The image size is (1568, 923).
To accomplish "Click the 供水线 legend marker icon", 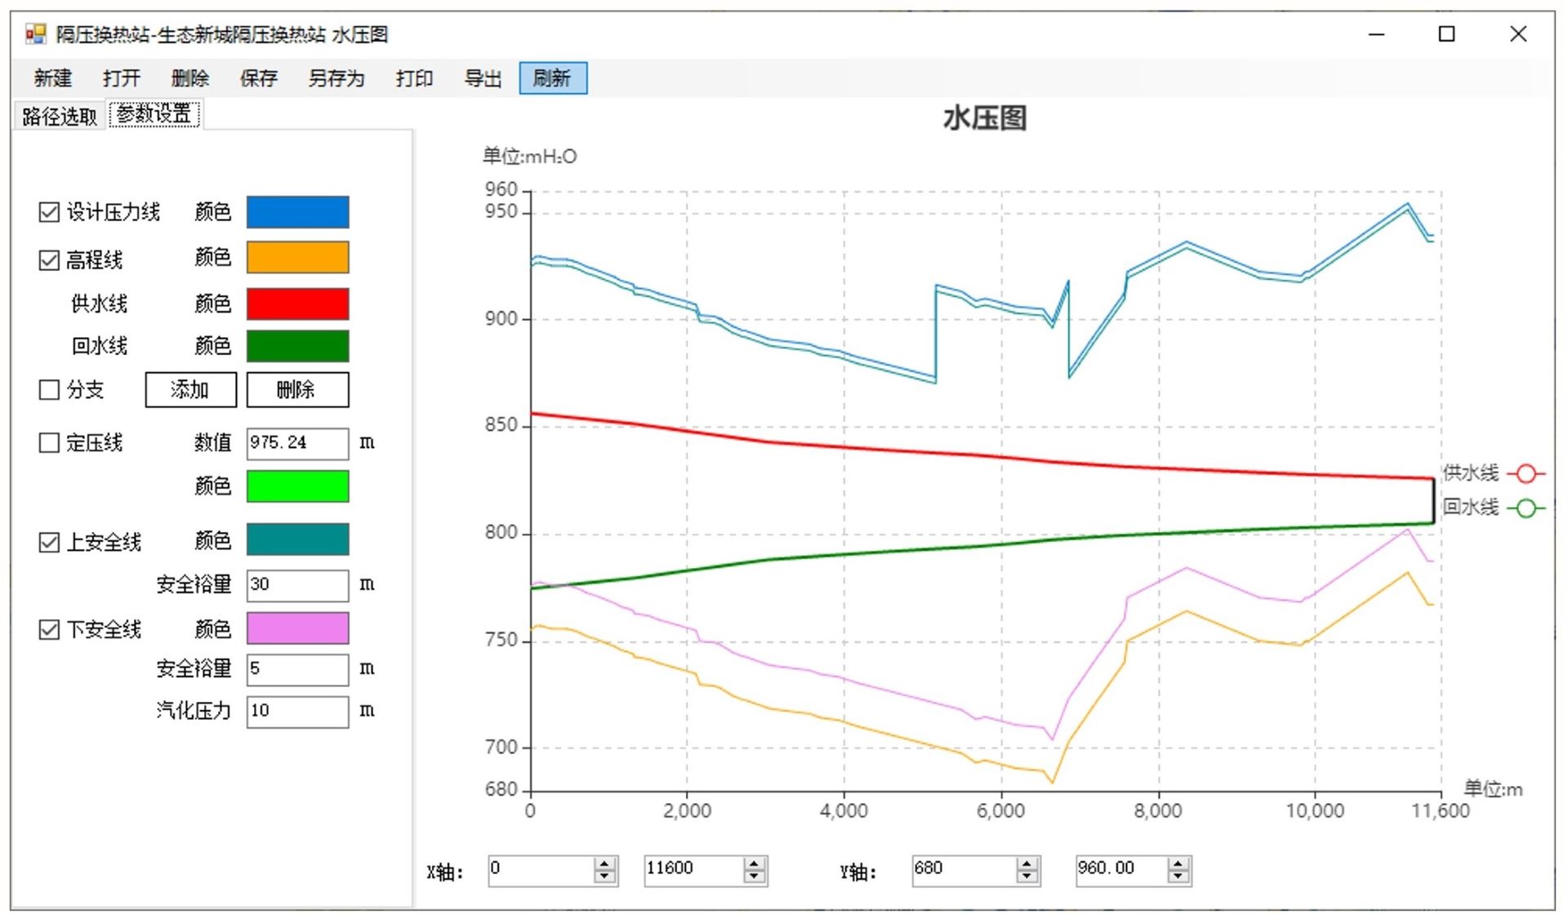I will coord(1526,473).
